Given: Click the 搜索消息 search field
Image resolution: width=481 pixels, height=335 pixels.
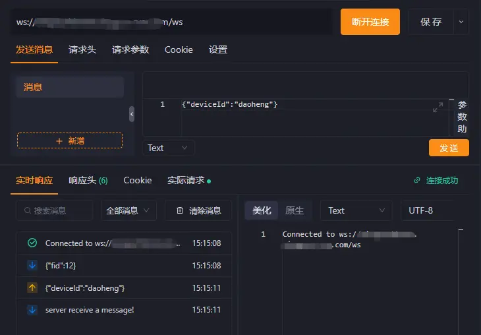Looking at the screenshot, I should pos(54,210).
